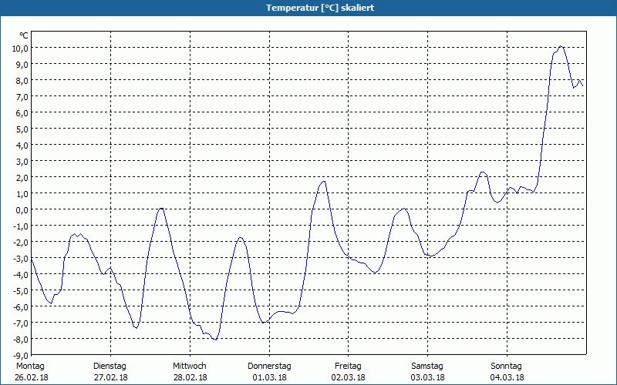
Task: Click the 04.03.18 date label
Action: (x=507, y=378)
